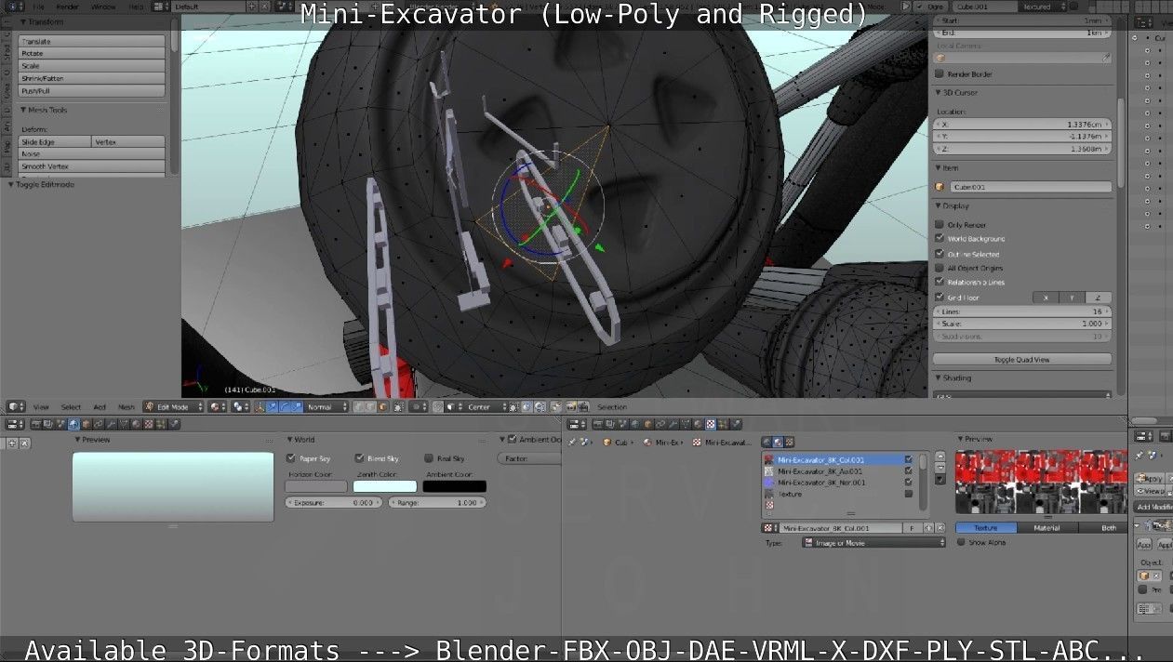Collapse World panel header
This screenshot has height=662, width=1173.
pyautogui.click(x=290, y=439)
